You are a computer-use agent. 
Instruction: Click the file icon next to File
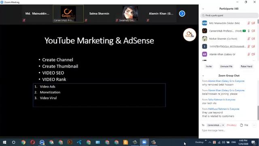[x=242, y=125]
